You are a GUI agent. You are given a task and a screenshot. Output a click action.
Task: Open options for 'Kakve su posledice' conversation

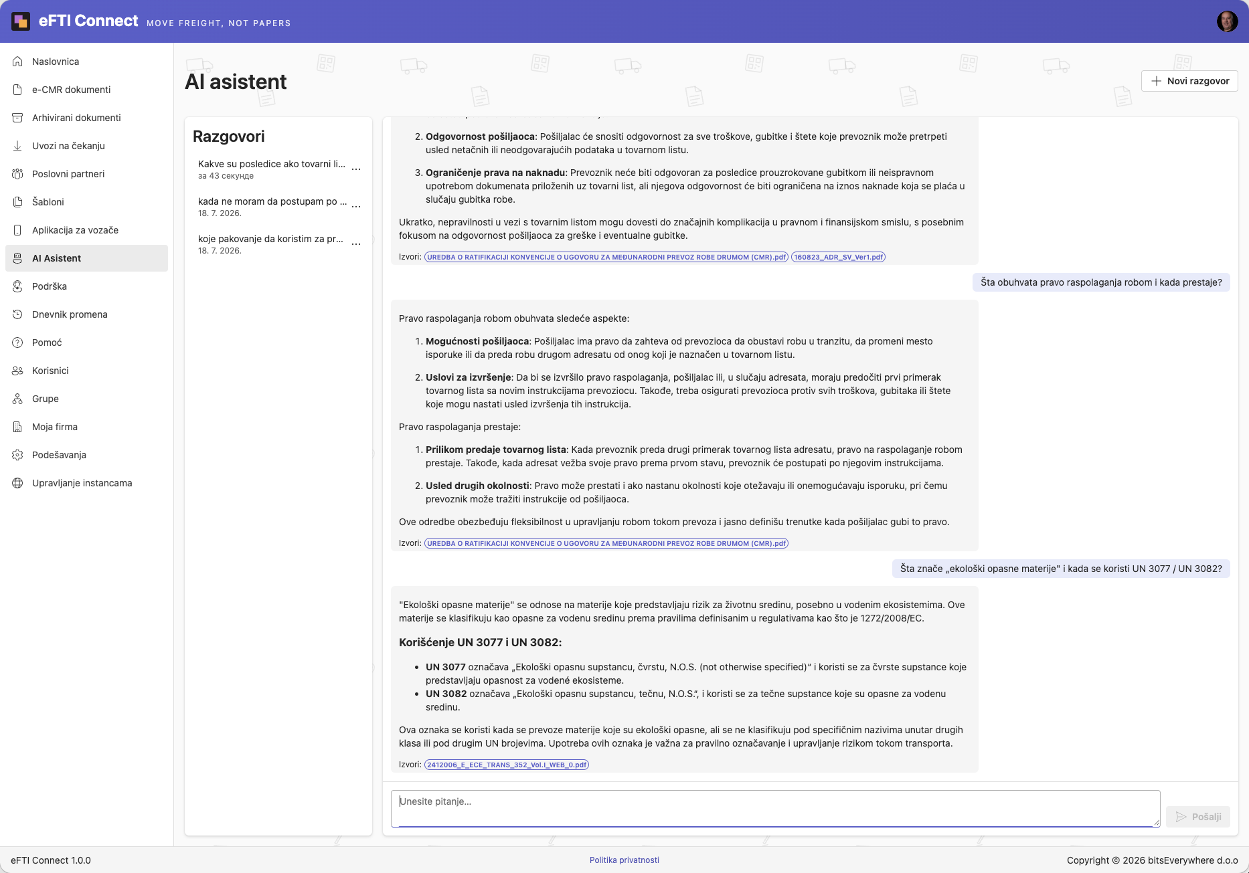[x=356, y=169]
